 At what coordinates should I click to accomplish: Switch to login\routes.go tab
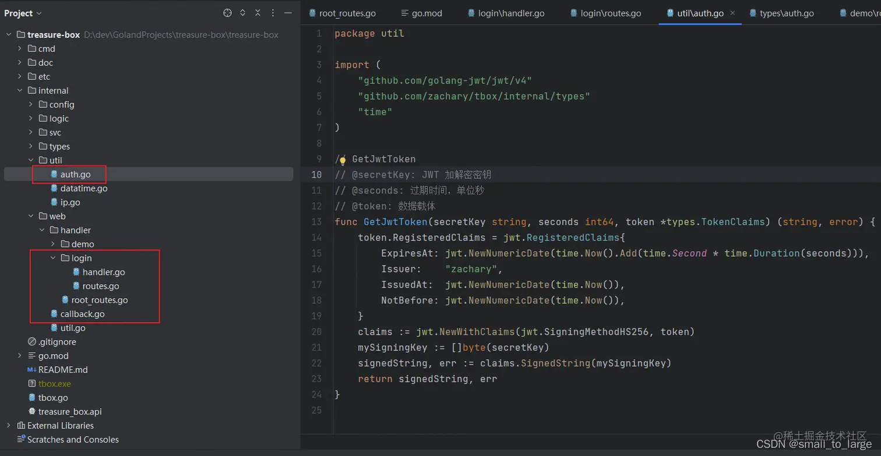[x=606, y=13]
